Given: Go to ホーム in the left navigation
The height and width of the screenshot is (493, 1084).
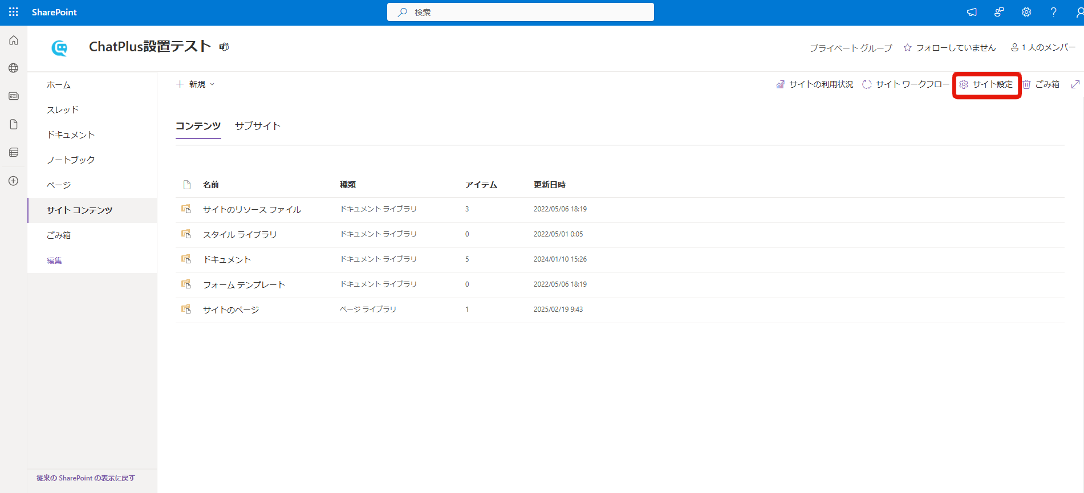Looking at the screenshot, I should (59, 85).
